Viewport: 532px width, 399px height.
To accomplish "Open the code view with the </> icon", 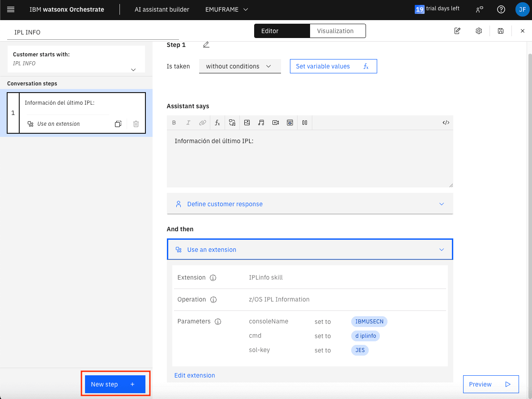I will (x=446, y=123).
